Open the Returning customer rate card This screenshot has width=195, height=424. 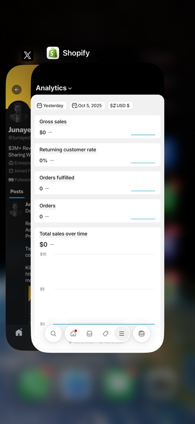tap(97, 155)
